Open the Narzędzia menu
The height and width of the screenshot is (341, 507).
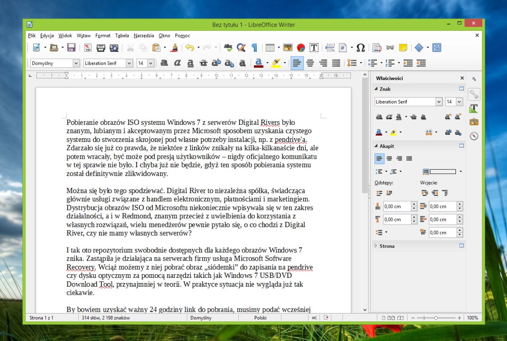[x=144, y=36]
